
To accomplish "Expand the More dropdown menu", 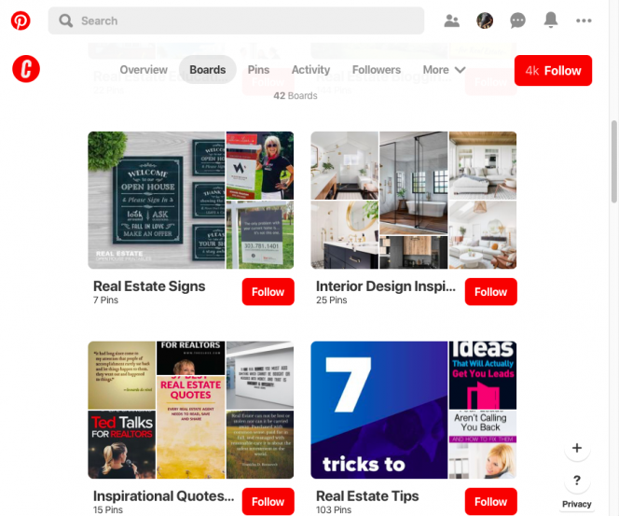I will click(444, 70).
